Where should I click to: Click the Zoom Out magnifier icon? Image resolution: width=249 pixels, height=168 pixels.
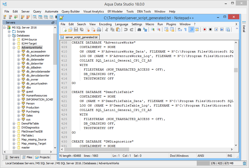coord(159,29)
